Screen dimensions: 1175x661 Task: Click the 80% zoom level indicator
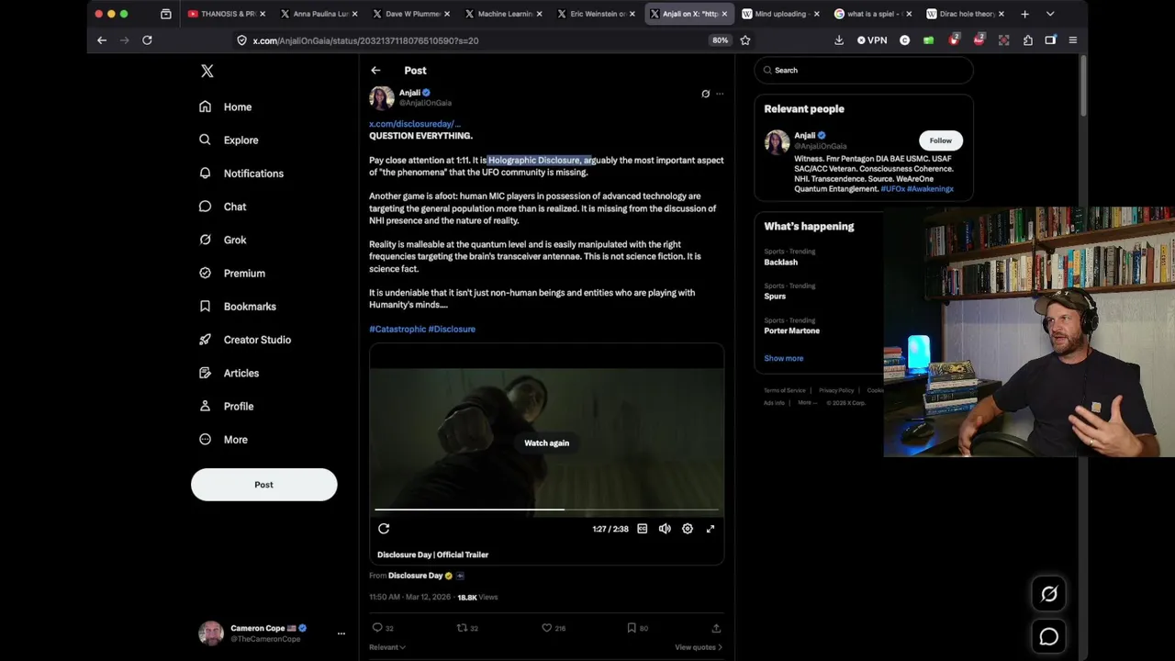720,40
